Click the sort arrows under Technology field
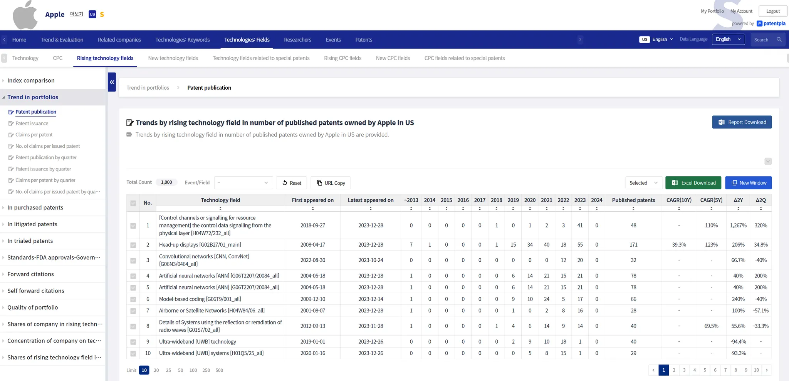This screenshot has height=381, width=789. (x=220, y=209)
